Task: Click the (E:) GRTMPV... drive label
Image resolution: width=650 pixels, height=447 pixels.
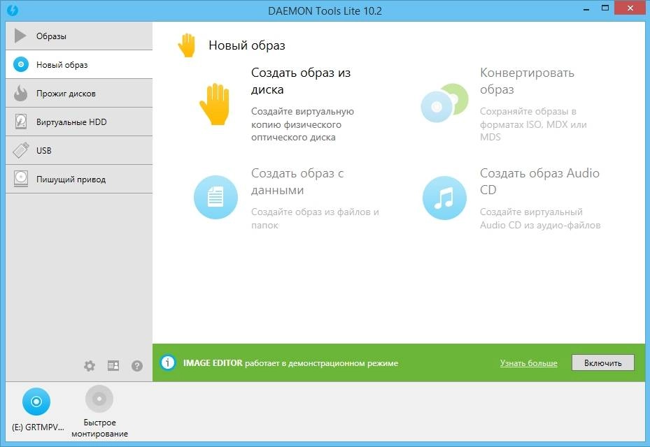Action: click(38, 427)
